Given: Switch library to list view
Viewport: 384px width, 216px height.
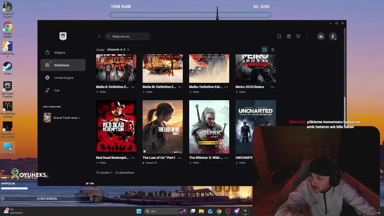Looking at the screenshot, I should [x=272, y=49].
